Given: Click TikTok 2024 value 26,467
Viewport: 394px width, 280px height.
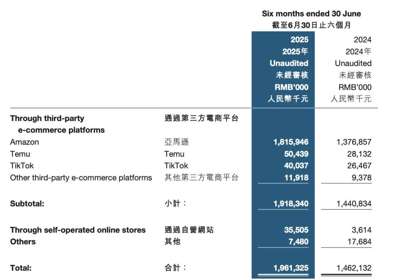Looking at the screenshot, I should [x=359, y=166].
